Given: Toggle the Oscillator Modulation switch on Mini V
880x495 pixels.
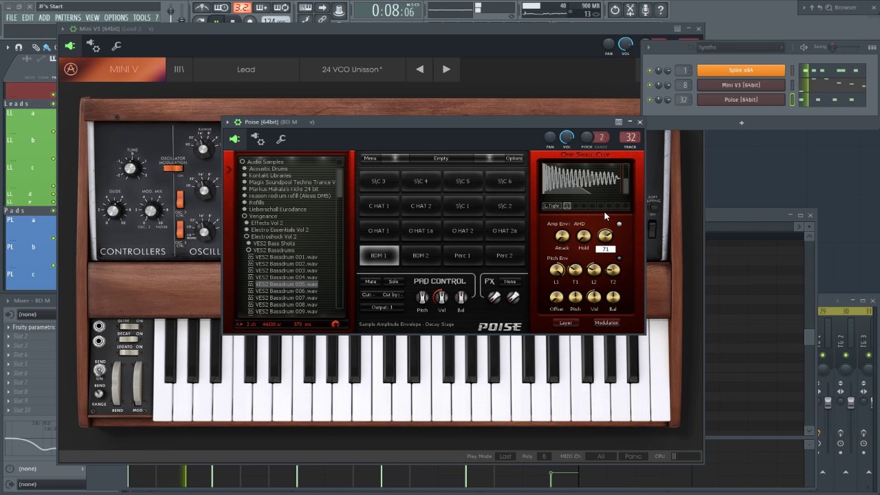Looking at the screenshot, I should tap(173, 168).
